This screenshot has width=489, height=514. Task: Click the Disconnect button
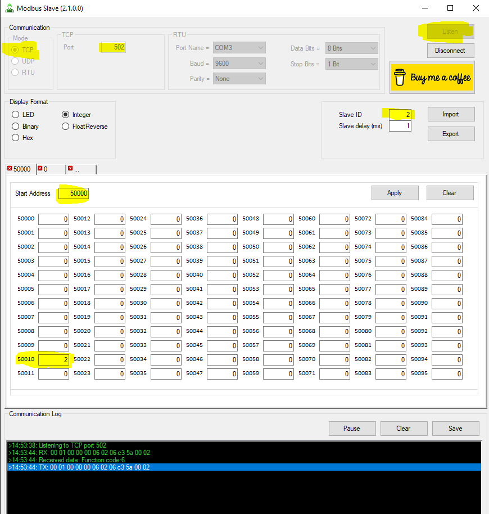point(450,51)
